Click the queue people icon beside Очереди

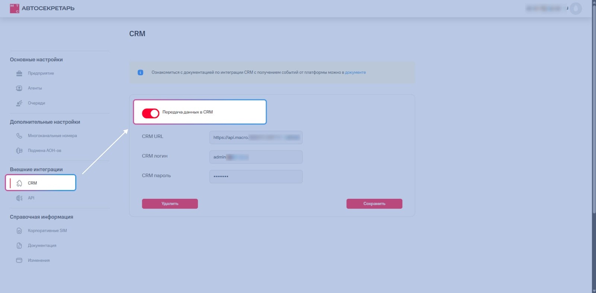click(x=19, y=103)
